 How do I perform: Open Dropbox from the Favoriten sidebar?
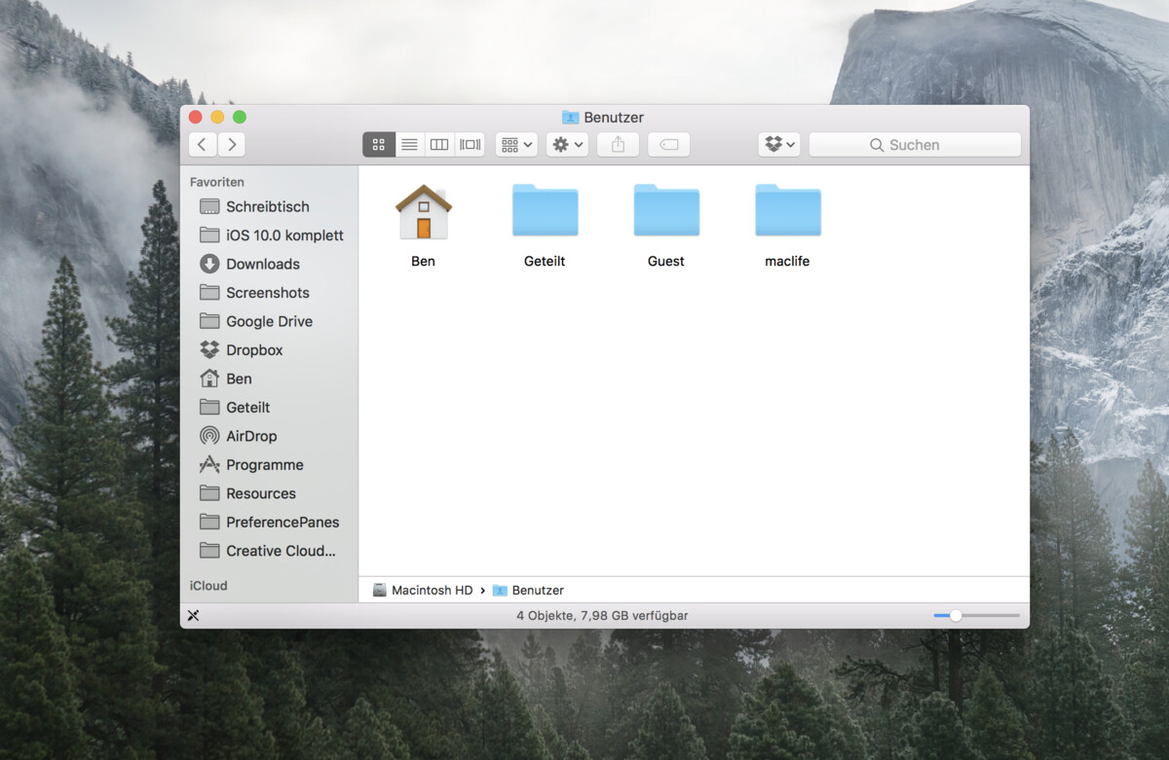point(254,349)
